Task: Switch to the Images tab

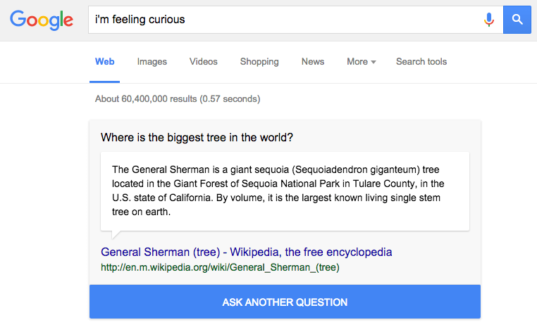Action: point(152,62)
